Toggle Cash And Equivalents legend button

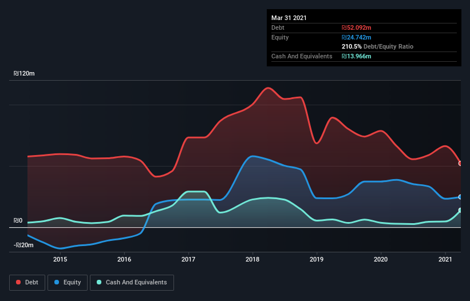[132, 283]
